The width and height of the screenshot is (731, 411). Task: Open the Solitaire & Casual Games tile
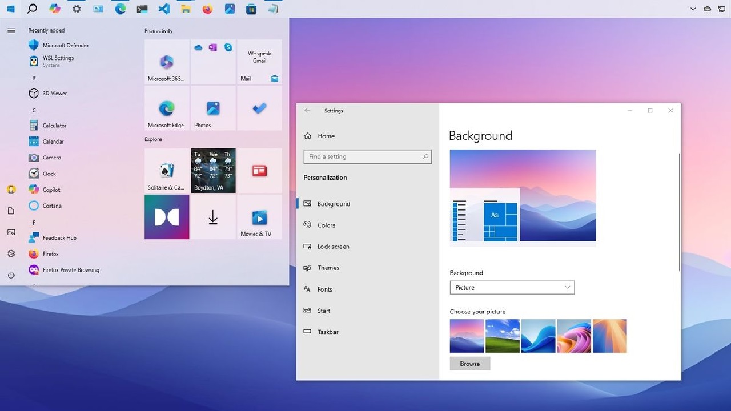[x=167, y=171]
